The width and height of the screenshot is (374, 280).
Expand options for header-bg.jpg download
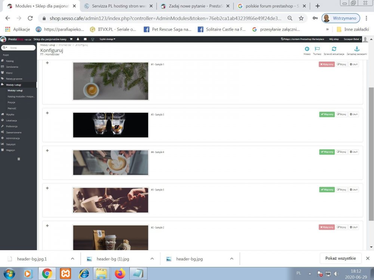[232, 259]
